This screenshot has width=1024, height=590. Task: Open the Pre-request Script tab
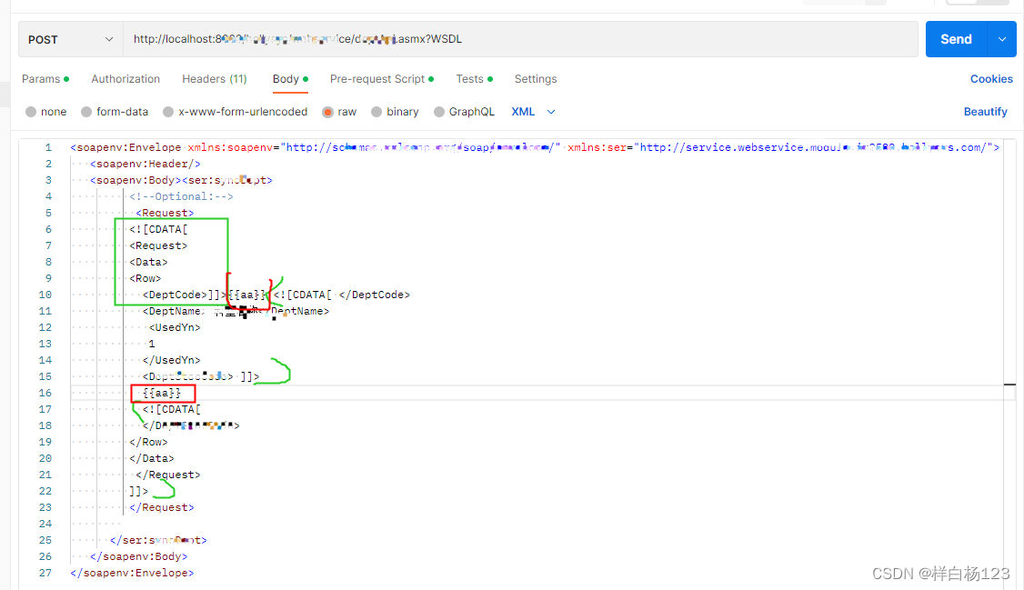point(376,79)
